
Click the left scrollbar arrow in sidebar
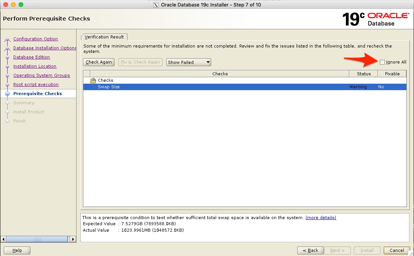tap(4, 239)
